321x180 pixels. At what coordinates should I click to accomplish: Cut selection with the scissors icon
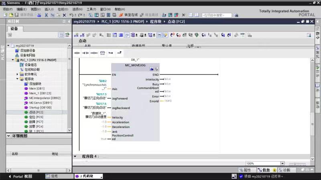[x=46, y=15]
